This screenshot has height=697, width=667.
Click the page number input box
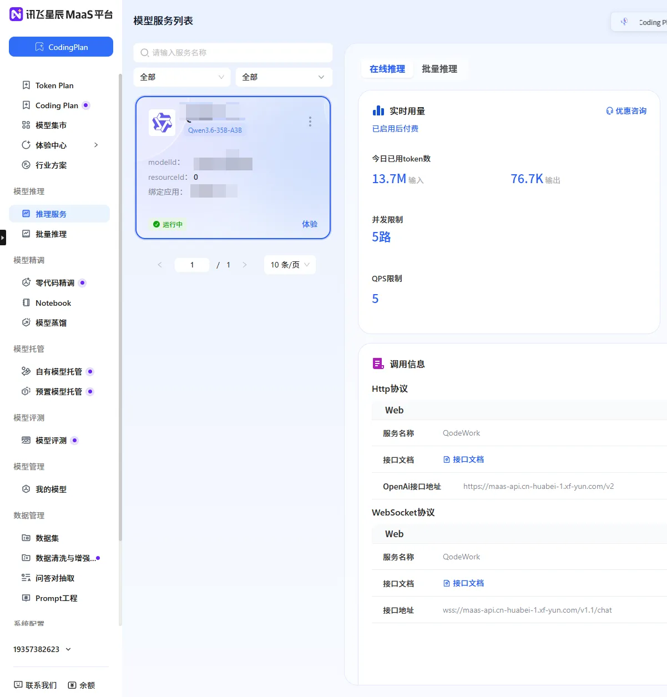click(192, 265)
